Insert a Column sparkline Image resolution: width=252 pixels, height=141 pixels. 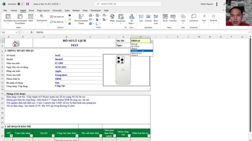pos(148,18)
